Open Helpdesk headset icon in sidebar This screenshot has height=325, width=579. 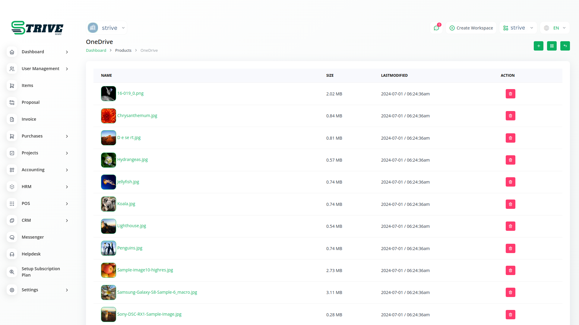click(12, 254)
